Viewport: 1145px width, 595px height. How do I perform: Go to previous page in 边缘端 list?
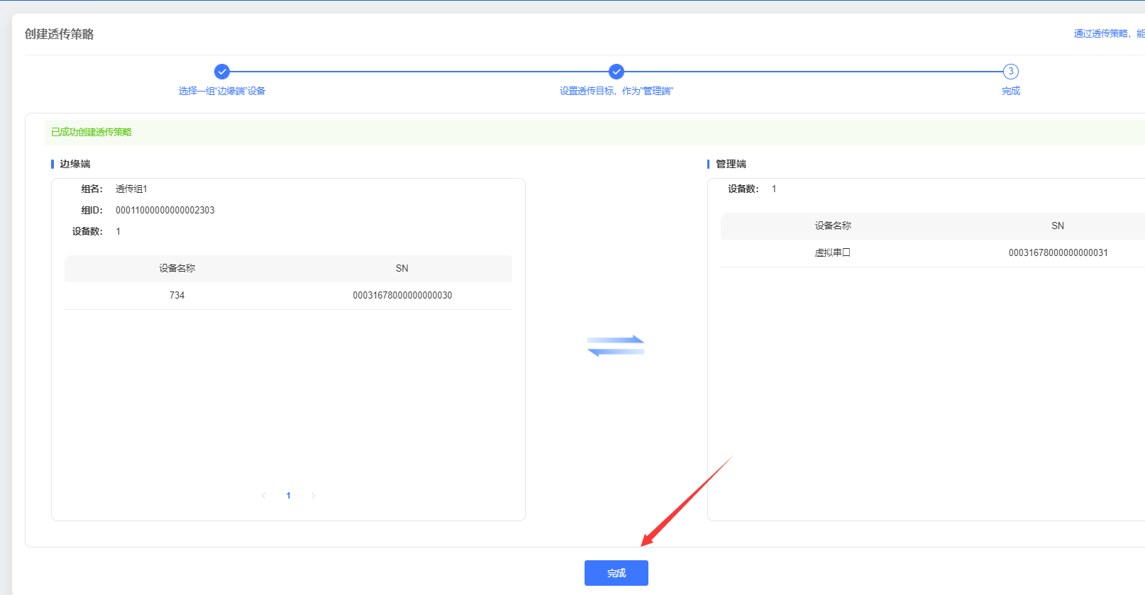coord(264,496)
